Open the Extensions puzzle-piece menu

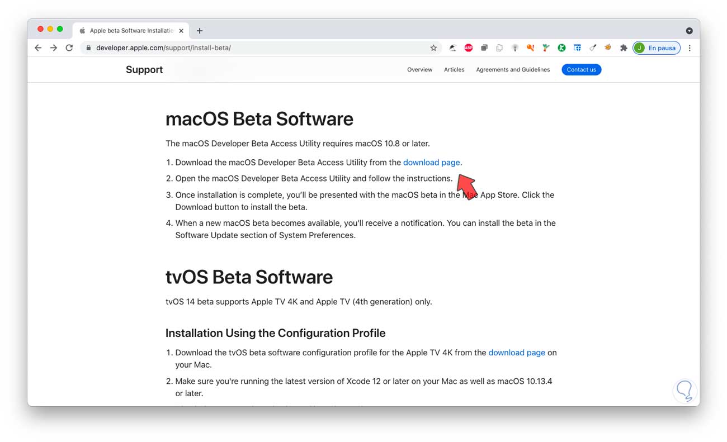[624, 48]
